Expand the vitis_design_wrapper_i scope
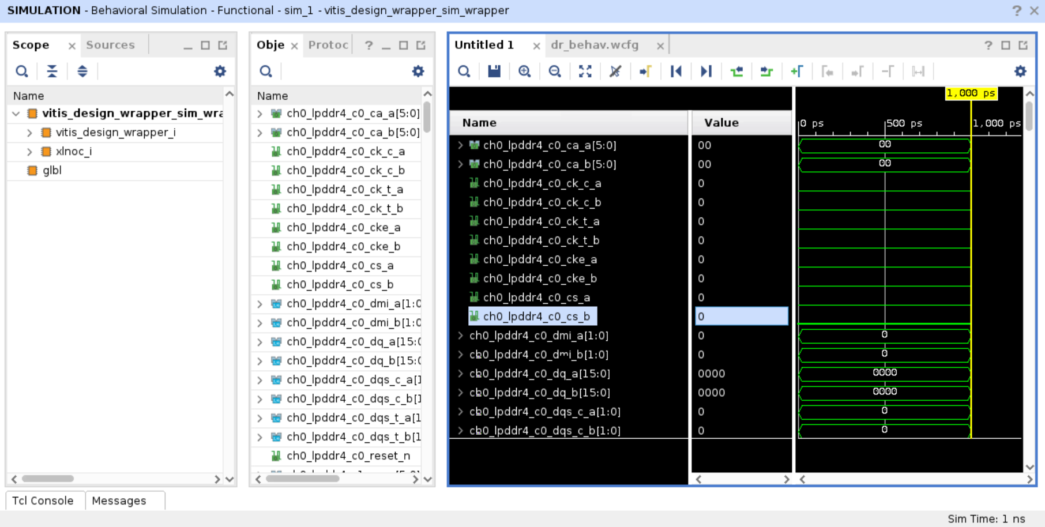The height and width of the screenshot is (527, 1045). pyautogui.click(x=29, y=132)
